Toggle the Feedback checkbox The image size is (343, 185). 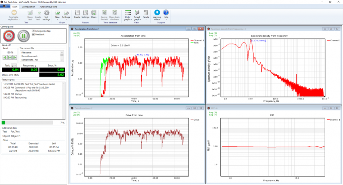[33, 34]
